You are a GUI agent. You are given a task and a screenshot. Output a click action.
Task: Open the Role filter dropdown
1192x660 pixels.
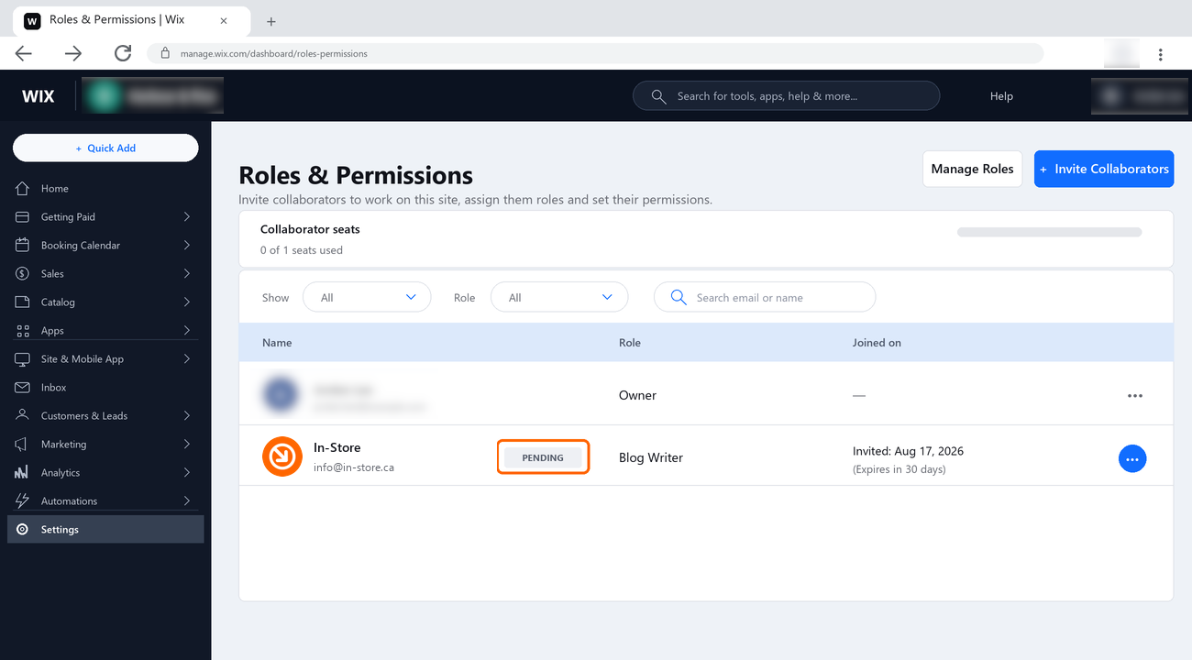559,298
